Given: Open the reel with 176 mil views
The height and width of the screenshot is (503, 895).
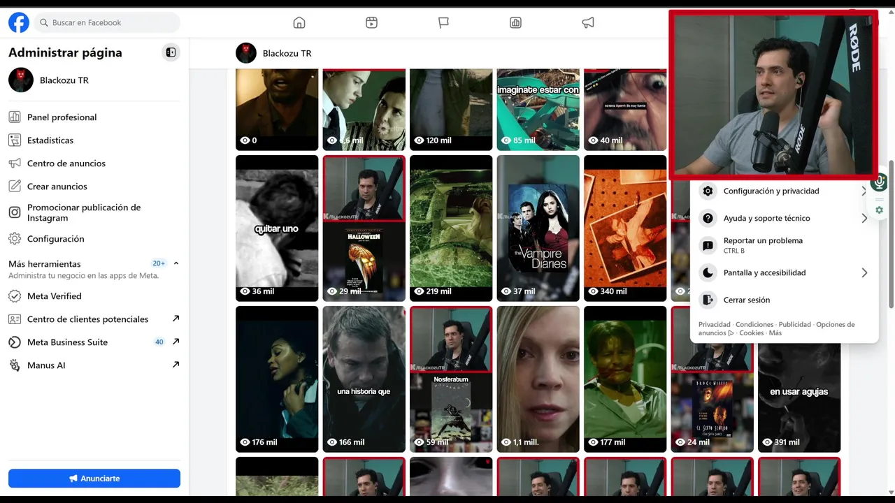Looking at the screenshot, I should (x=277, y=379).
